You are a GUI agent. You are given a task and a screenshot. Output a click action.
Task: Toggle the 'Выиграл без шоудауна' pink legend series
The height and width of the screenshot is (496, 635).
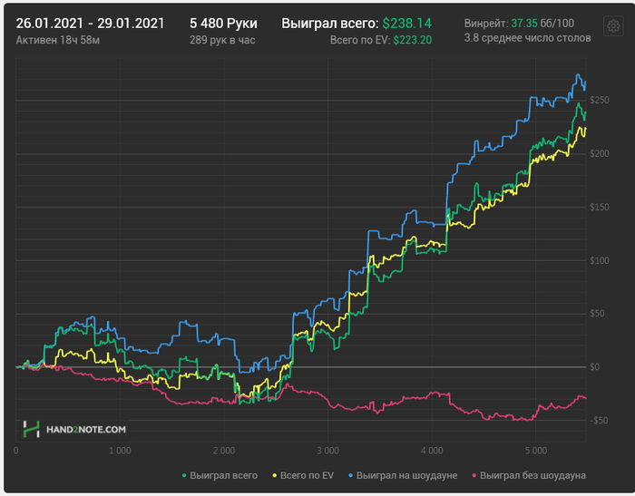click(x=529, y=475)
